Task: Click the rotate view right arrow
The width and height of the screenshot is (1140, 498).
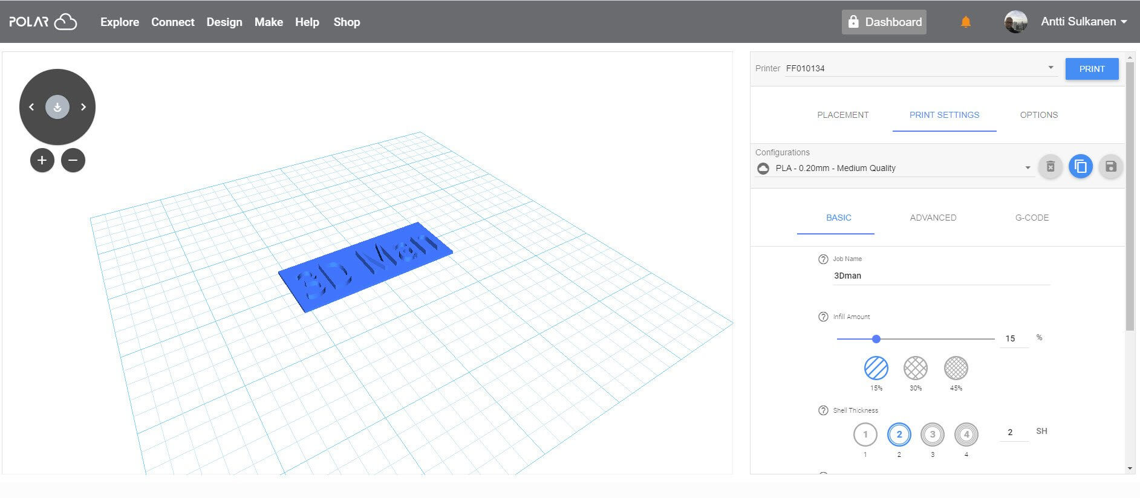Action: (83, 107)
